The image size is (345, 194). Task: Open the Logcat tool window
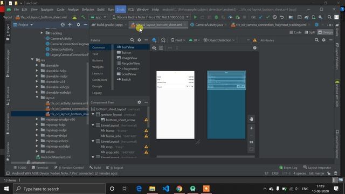coord(114,168)
